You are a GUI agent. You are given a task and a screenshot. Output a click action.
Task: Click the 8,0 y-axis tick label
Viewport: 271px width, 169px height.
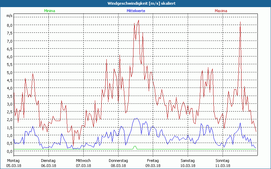[x=9, y=25]
